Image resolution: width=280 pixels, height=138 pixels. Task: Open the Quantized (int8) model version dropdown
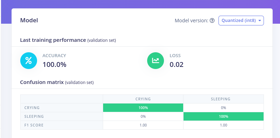click(x=241, y=21)
